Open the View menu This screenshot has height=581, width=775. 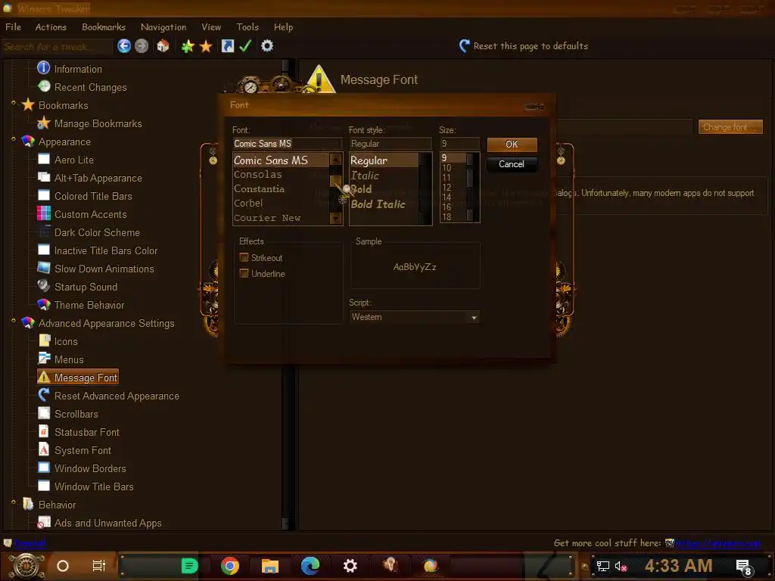tap(211, 27)
